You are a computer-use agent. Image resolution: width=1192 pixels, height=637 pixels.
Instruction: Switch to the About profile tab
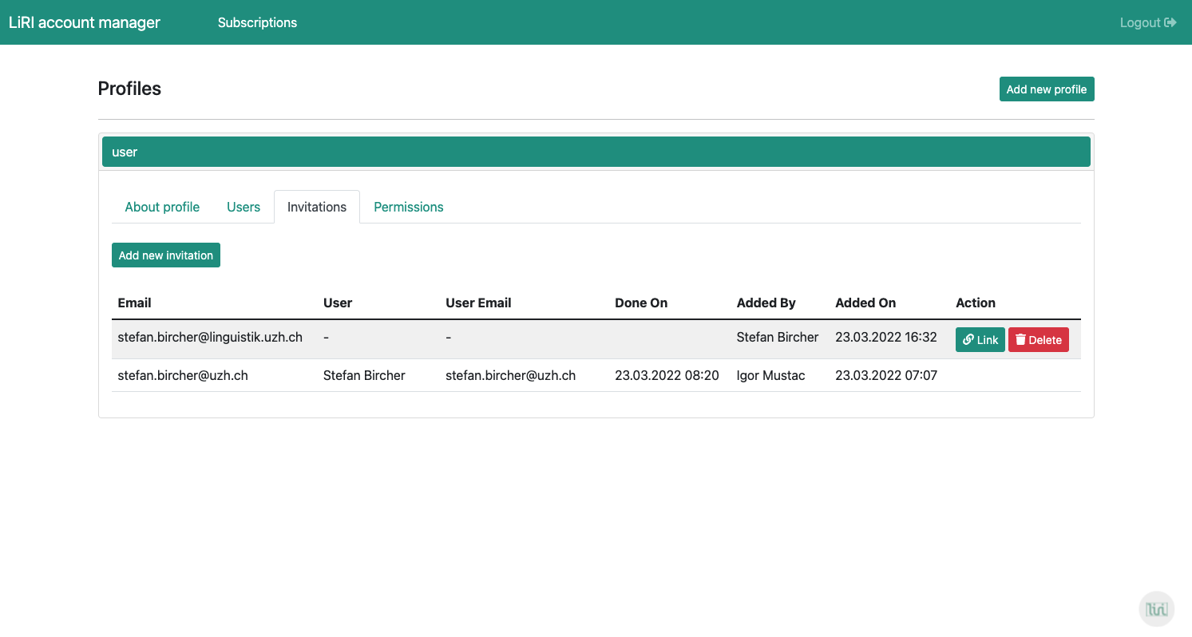click(162, 207)
